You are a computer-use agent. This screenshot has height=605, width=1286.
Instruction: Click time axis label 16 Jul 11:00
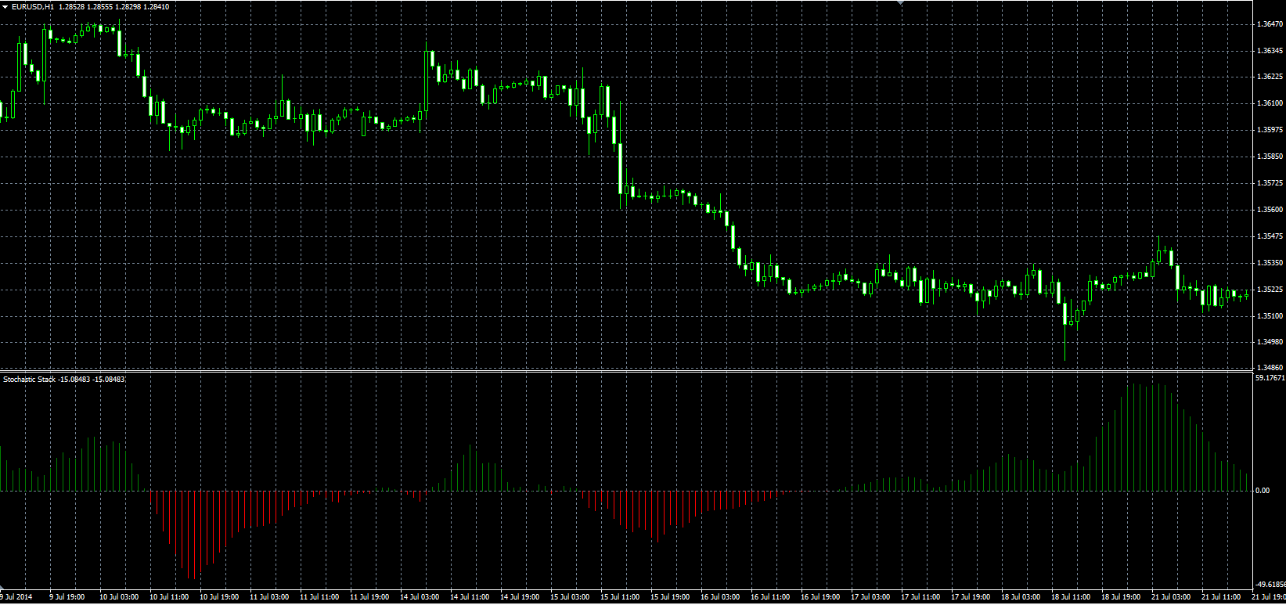click(770, 597)
